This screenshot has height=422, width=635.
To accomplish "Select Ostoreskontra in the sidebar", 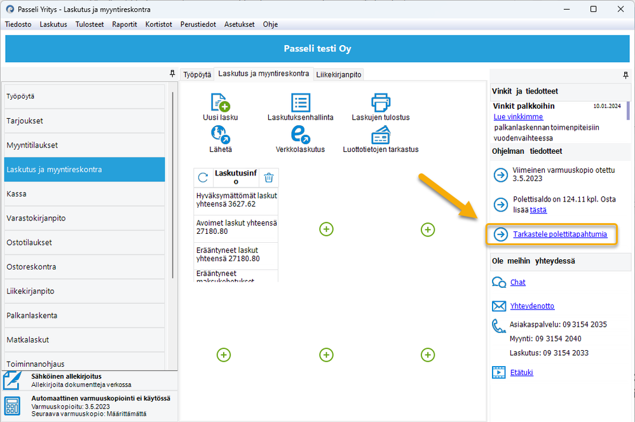I will (85, 266).
